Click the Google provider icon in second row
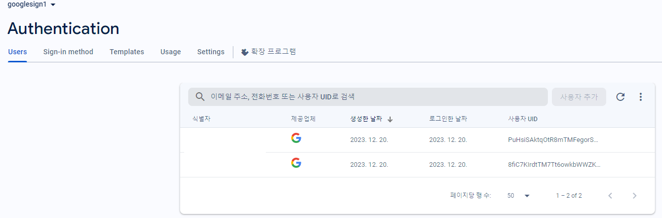 (296, 163)
